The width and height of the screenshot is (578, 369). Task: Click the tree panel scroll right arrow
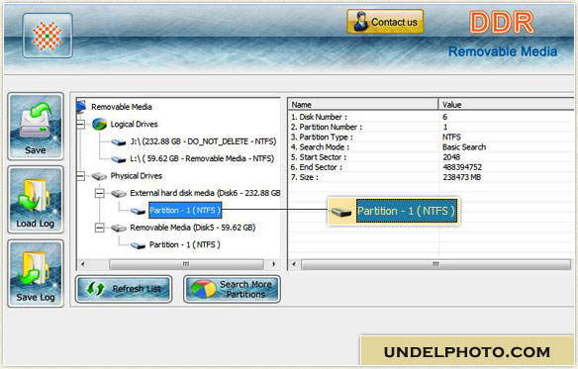tap(274, 264)
